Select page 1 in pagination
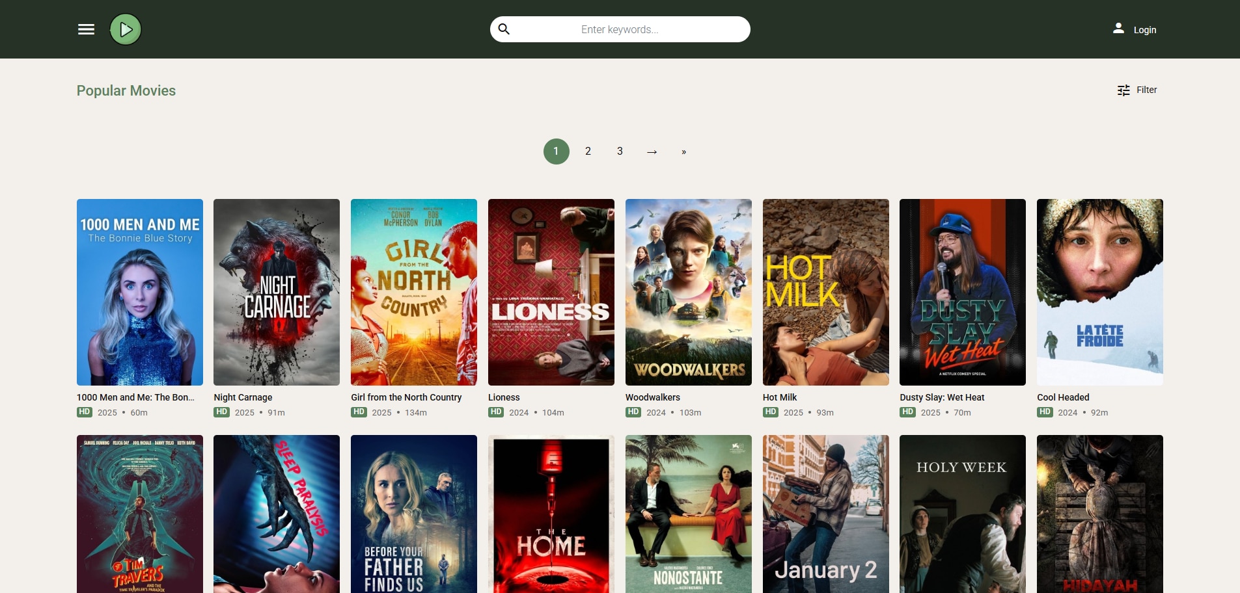Screen dimensions: 1240x593 pos(556,152)
